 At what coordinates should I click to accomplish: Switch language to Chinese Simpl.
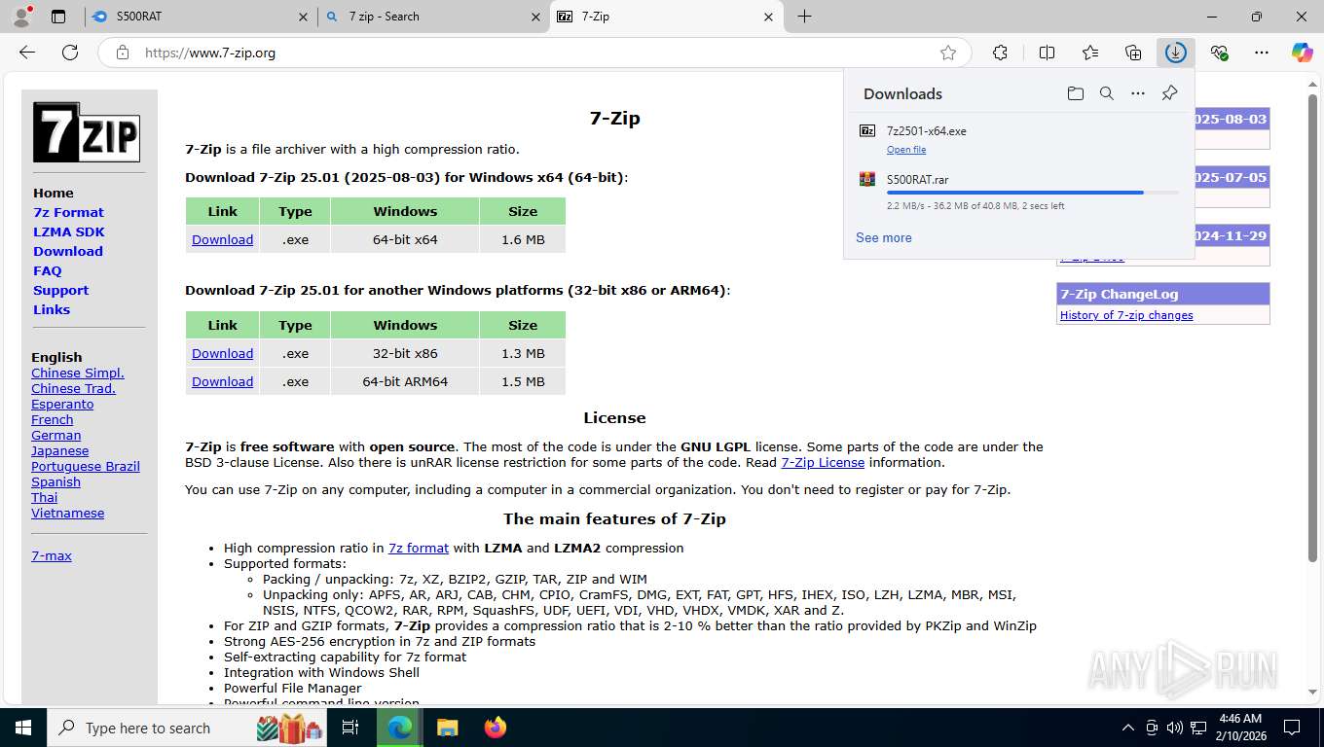coord(78,373)
